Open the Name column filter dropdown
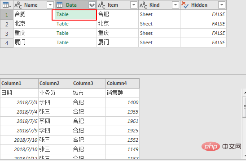 pos(50,5)
